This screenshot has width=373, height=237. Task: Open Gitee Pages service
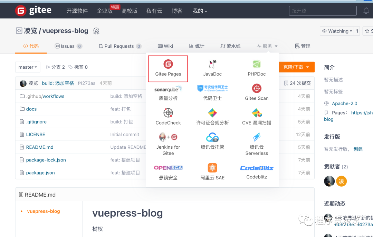click(x=168, y=69)
